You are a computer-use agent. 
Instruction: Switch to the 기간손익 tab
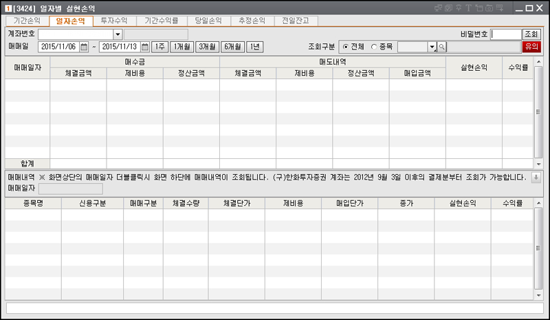click(27, 21)
